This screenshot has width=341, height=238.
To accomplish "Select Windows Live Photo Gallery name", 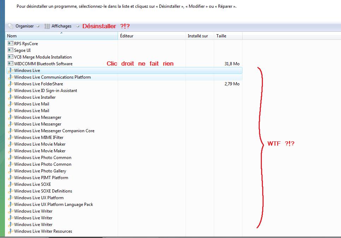I will [40, 171].
